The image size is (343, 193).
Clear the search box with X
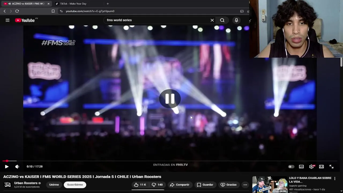(212, 20)
